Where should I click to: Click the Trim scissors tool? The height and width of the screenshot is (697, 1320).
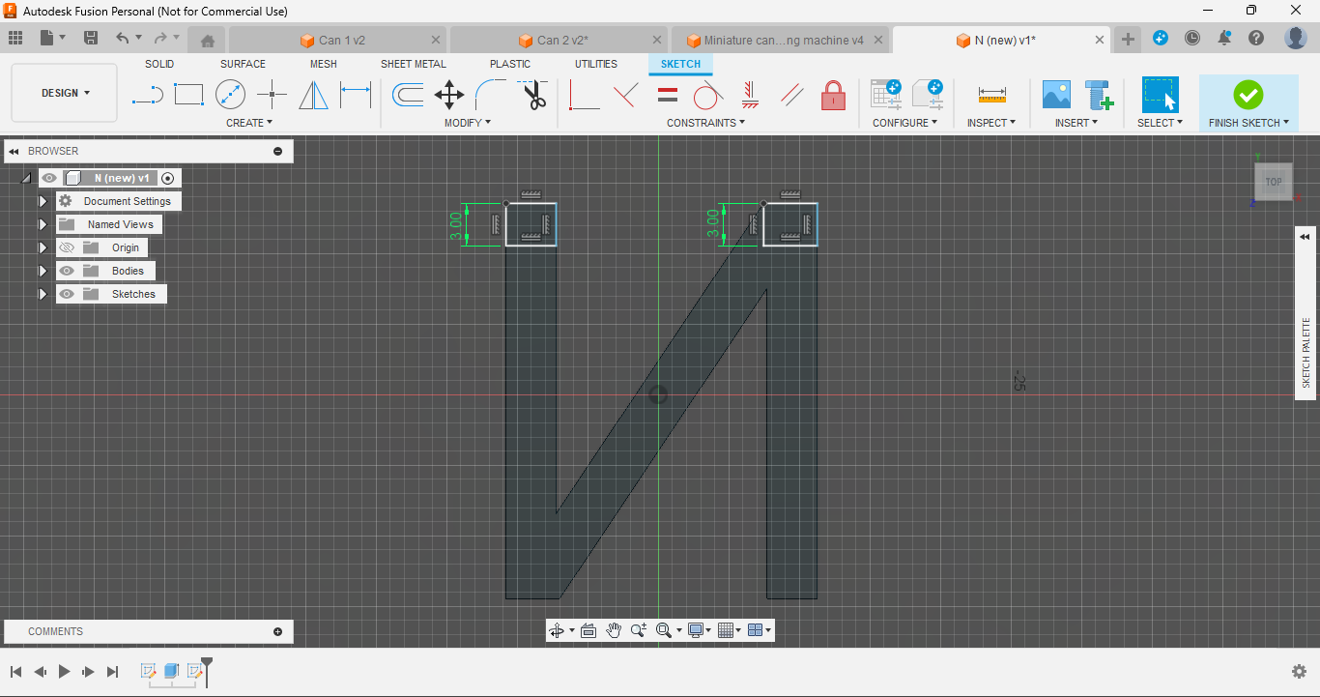pos(533,95)
